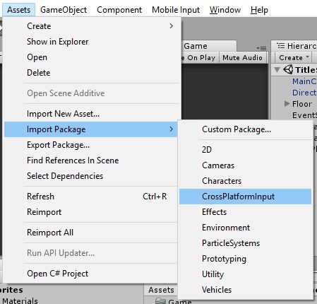Viewport: 317px width, 304px height.
Task: Select MainCamera object in Hierarchy
Action: pos(304,81)
